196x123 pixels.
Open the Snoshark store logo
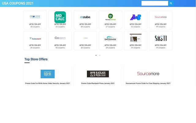(110, 38)
